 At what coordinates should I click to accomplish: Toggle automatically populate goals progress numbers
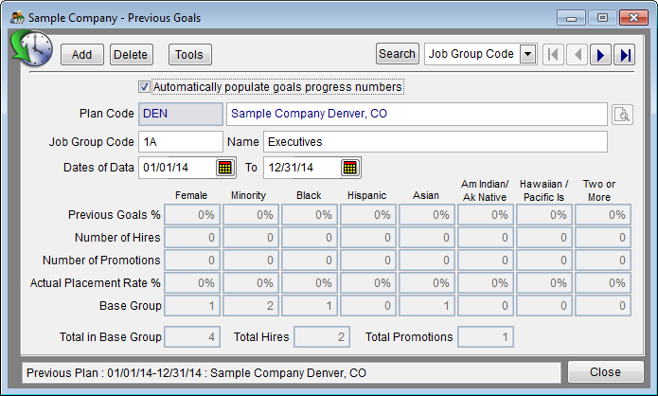tap(145, 87)
